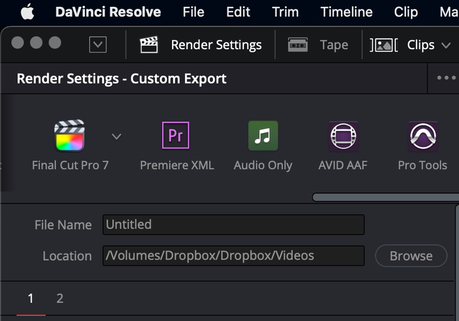Image resolution: width=459 pixels, height=321 pixels.
Task: Click the Clips filmstrip icon
Action: click(384, 45)
